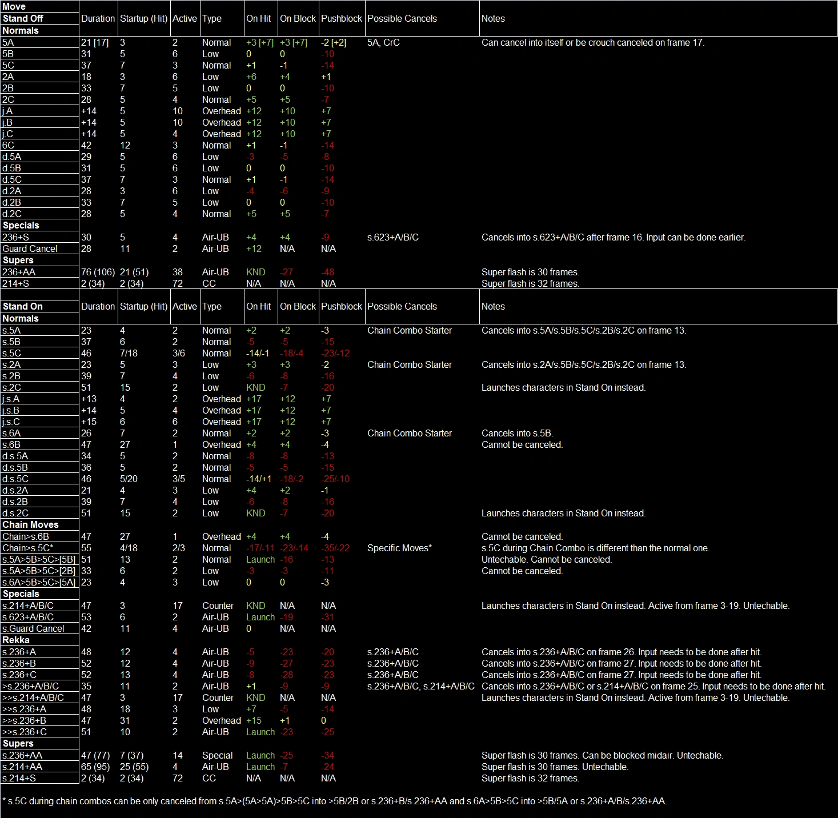Select the "j.A" move row label

click(x=40, y=111)
